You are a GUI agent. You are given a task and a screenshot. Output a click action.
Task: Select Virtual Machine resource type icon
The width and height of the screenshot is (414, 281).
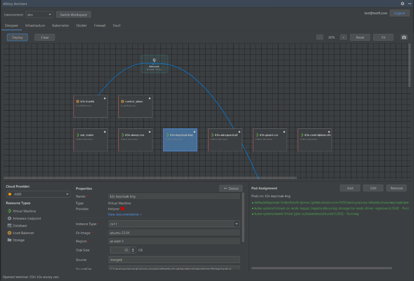point(9,211)
